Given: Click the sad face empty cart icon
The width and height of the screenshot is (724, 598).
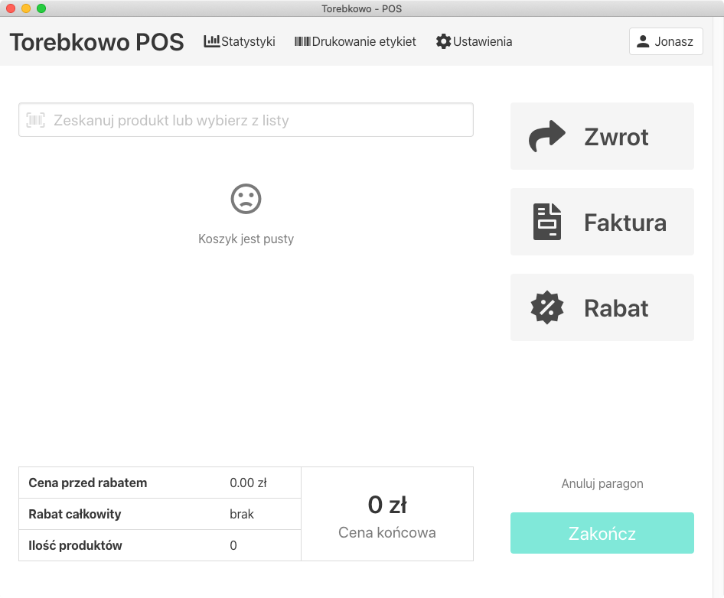Looking at the screenshot, I should click(246, 199).
